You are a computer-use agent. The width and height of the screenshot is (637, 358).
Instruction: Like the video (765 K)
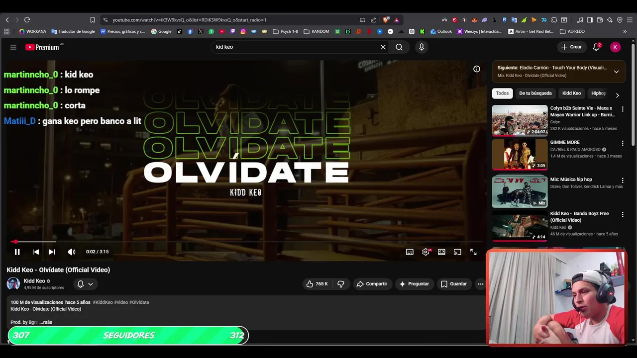coord(317,284)
